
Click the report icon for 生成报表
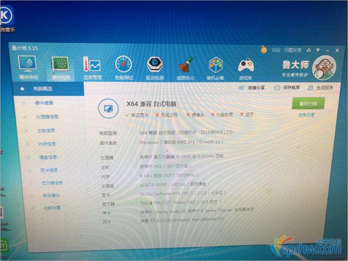point(310,88)
